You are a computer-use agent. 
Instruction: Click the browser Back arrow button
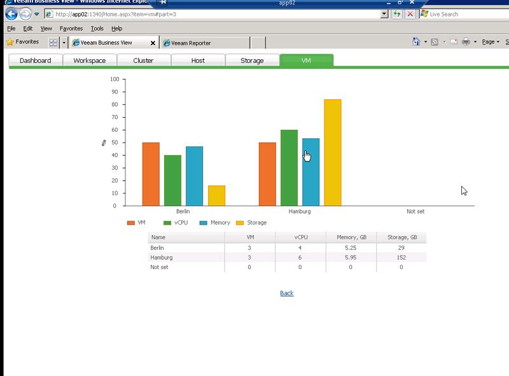[11, 14]
